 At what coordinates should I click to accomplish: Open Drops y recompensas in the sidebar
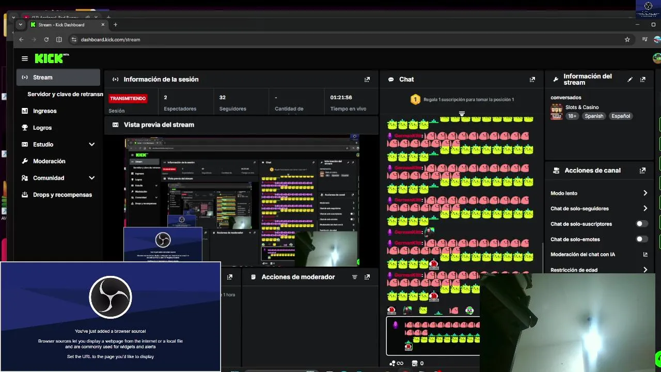(x=62, y=195)
